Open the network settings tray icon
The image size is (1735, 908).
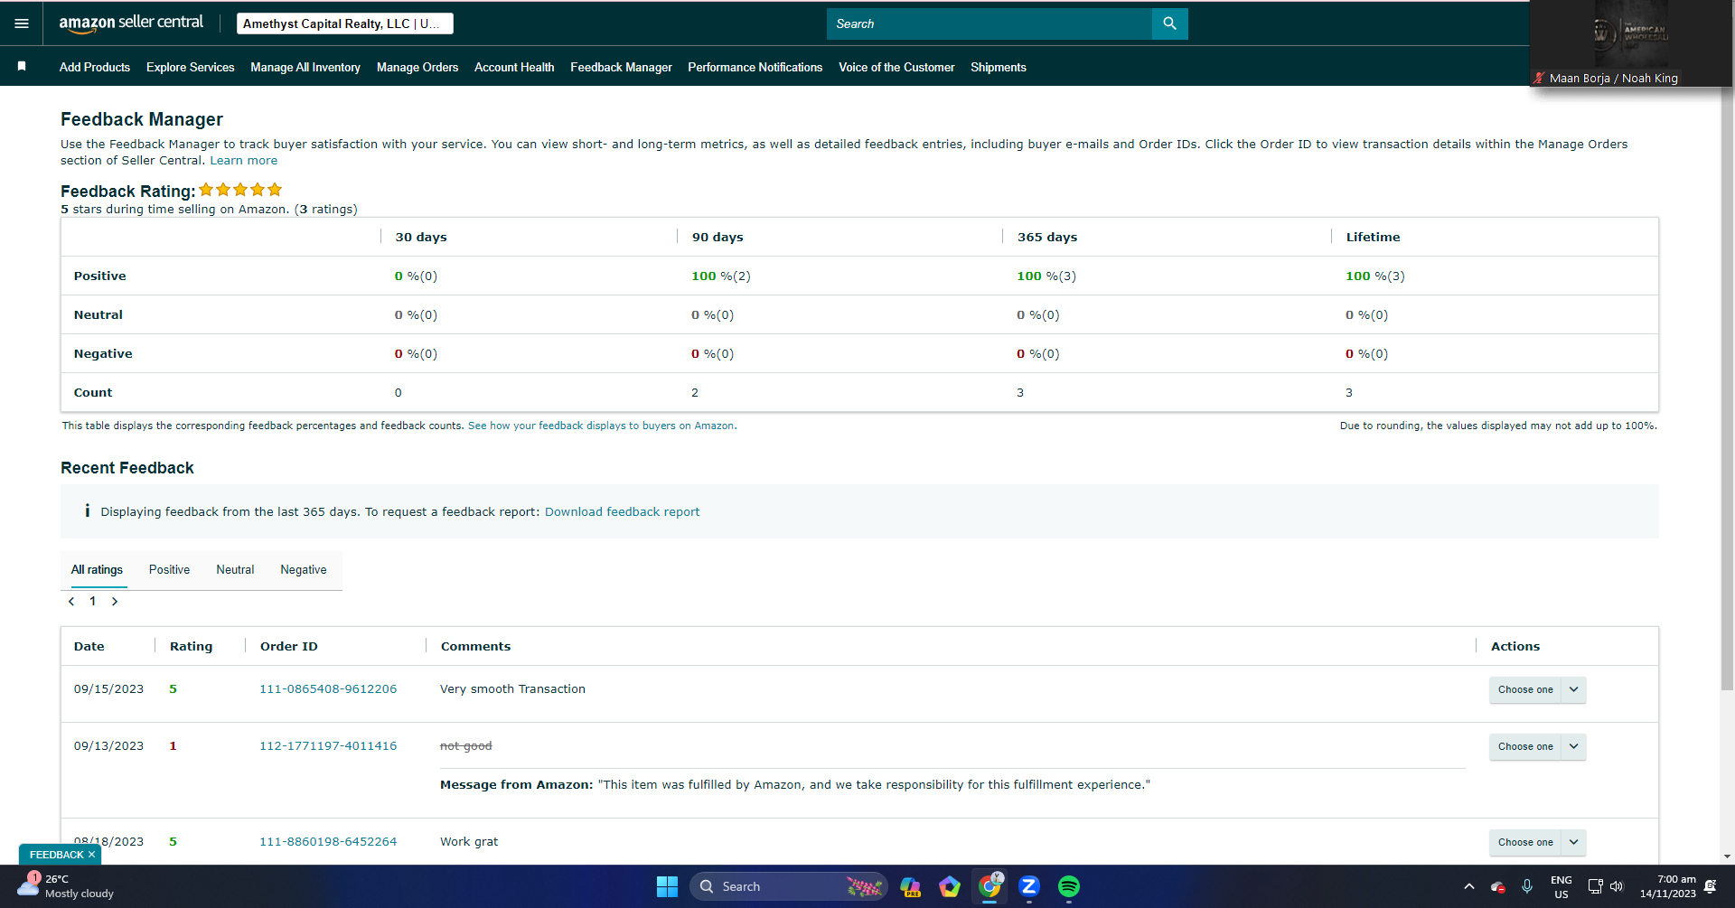point(1595,886)
